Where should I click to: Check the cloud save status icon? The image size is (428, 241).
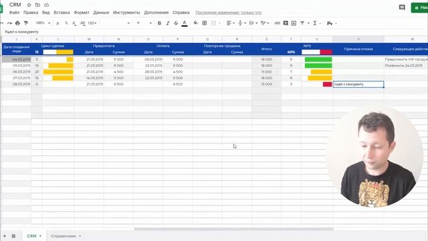(x=47, y=5)
